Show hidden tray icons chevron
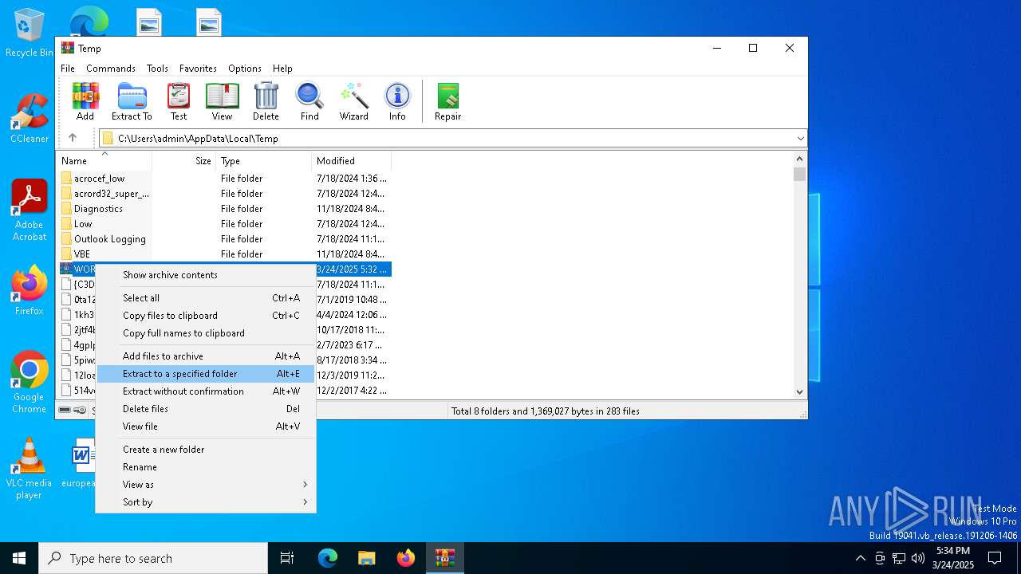The image size is (1021, 574). [860, 558]
